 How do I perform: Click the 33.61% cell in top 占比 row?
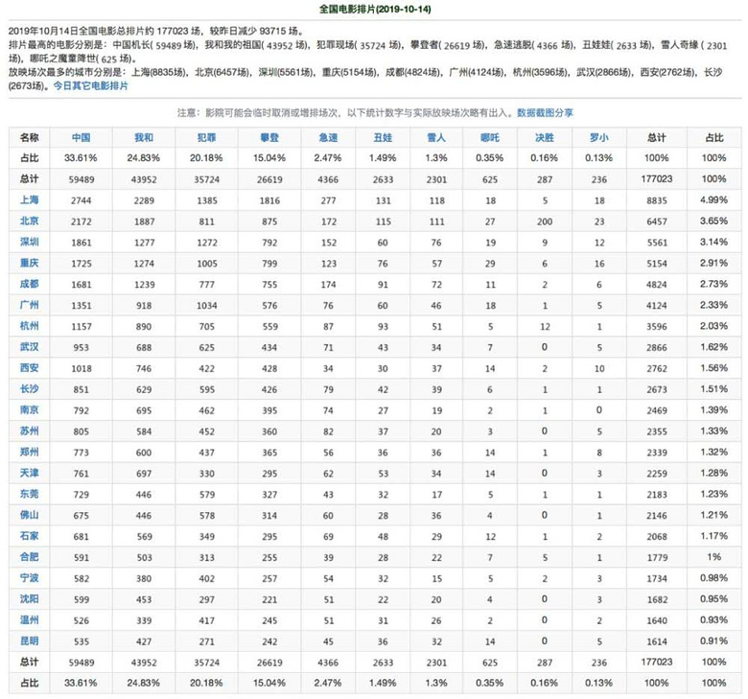pyautogui.click(x=81, y=158)
